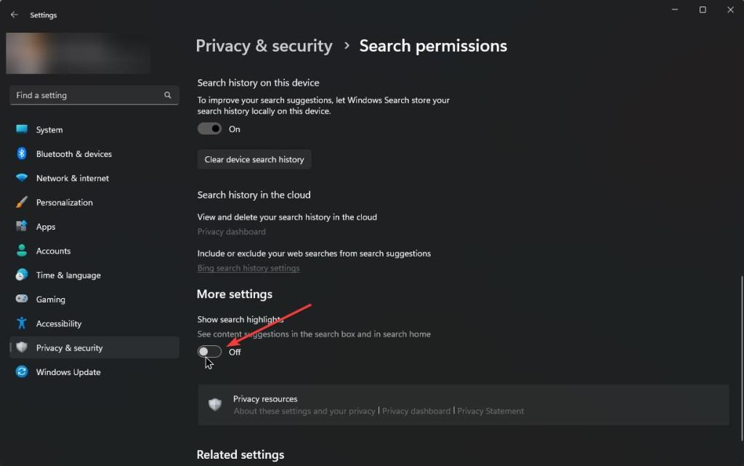Click the System monitor icon in sidebar

click(x=22, y=129)
